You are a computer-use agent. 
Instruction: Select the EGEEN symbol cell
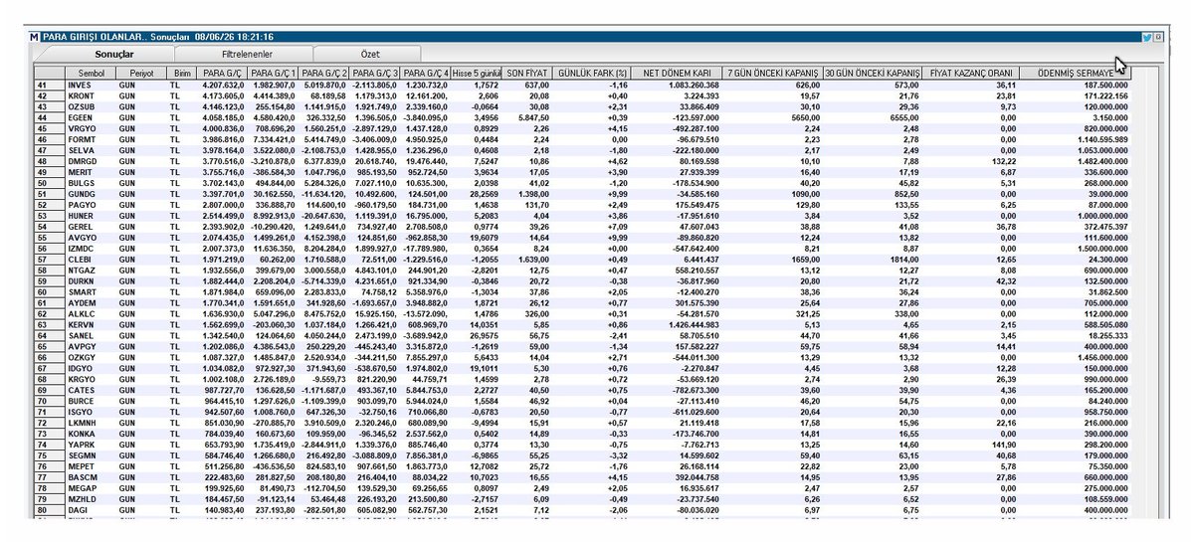click(x=91, y=117)
